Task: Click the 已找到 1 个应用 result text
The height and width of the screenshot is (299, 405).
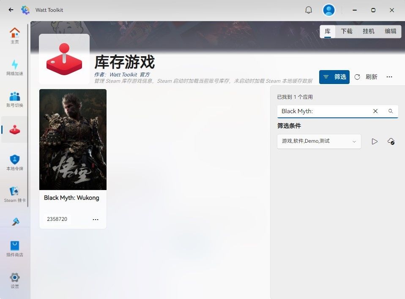Action: click(295, 97)
